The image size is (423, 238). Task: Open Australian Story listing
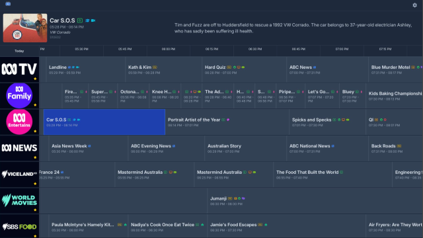[245, 148]
